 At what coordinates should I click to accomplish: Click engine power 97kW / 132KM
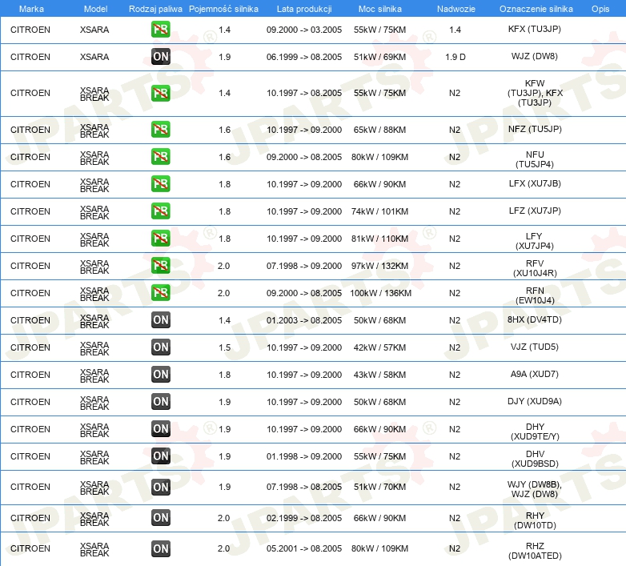pos(379,266)
